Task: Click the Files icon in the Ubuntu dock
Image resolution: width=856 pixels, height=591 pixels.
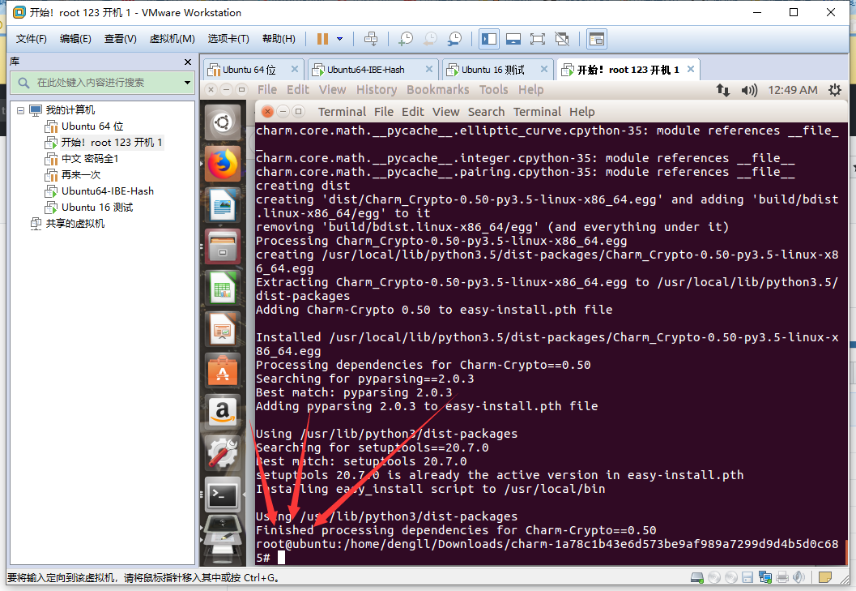Action: pos(223,247)
